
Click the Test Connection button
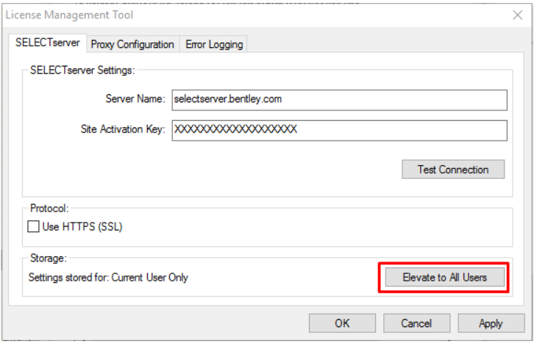tap(453, 169)
